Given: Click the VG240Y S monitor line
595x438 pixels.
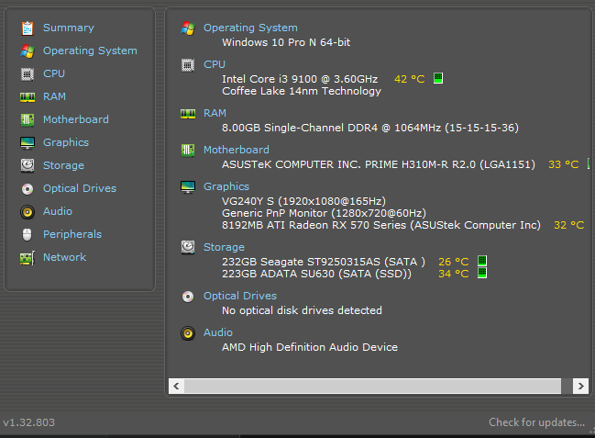Looking at the screenshot, I should click(304, 201).
